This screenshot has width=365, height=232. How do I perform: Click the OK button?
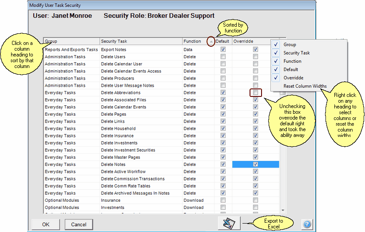click(46, 224)
